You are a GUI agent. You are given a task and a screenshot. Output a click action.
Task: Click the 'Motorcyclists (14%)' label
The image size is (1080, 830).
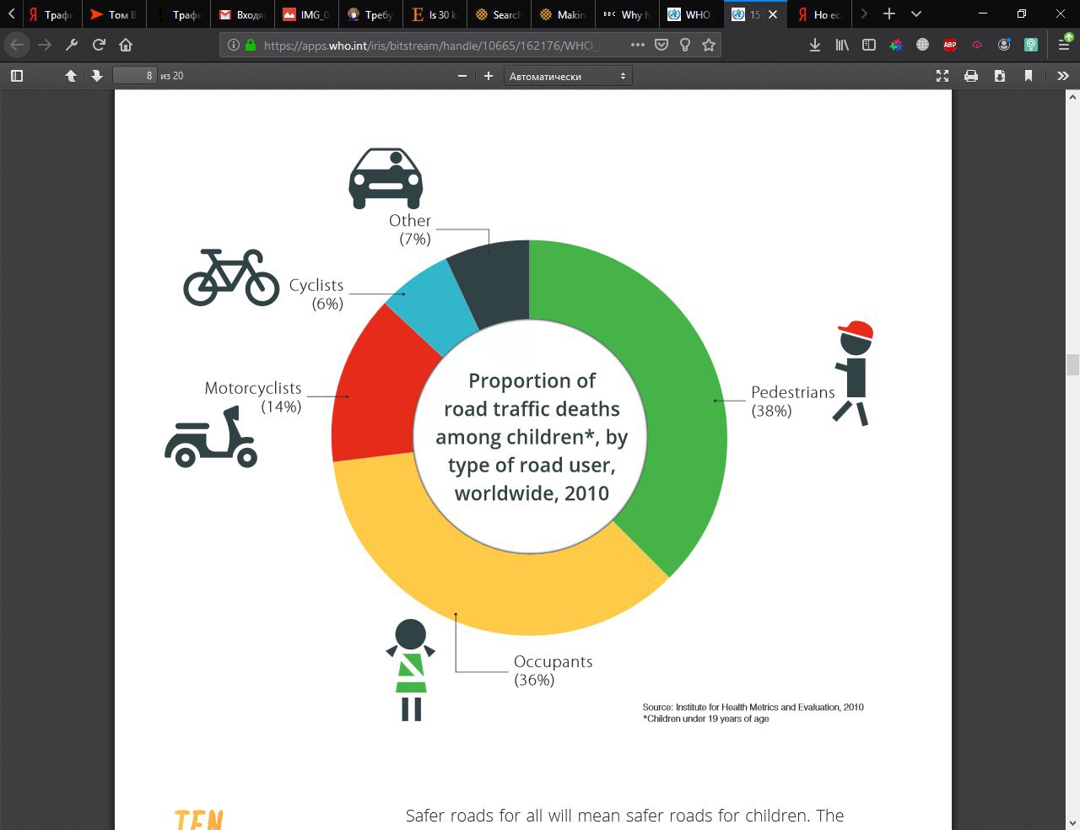pos(253,397)
